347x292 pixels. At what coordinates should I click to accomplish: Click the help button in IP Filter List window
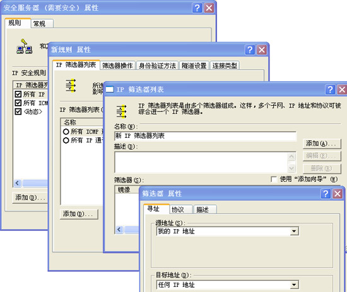point(330,89)
